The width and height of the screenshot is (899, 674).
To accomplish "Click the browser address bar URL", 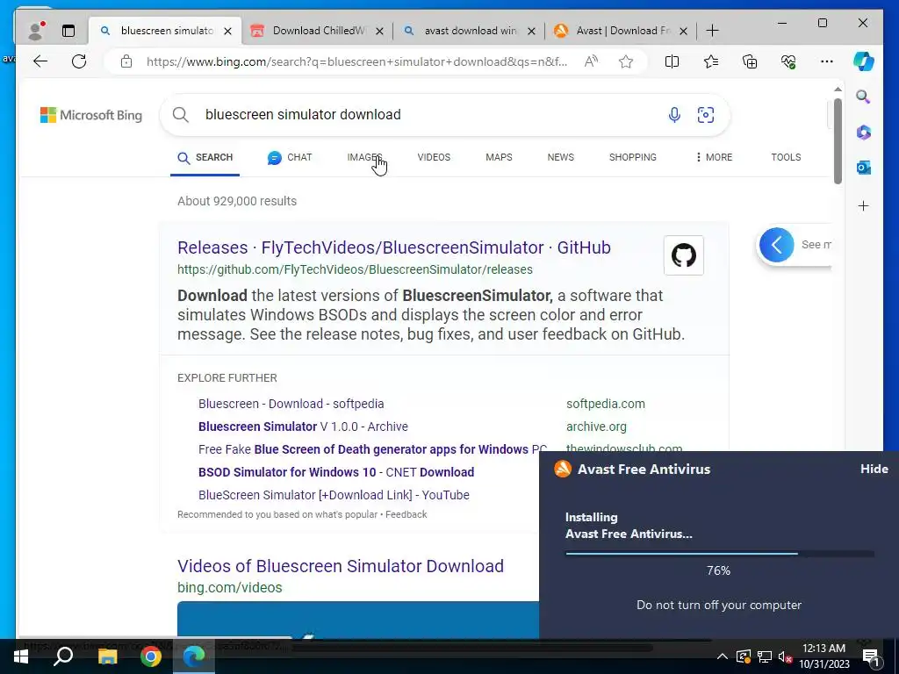I will [x=356, y=61].
